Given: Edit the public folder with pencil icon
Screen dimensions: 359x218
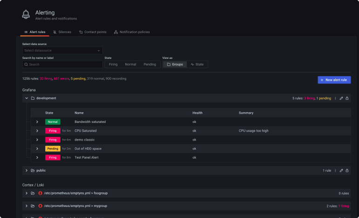Looking at the screenshot, I should tap(341, 171).
